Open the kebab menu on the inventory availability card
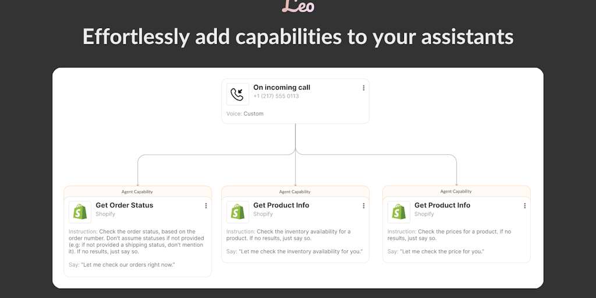 (x=364, y=205)
